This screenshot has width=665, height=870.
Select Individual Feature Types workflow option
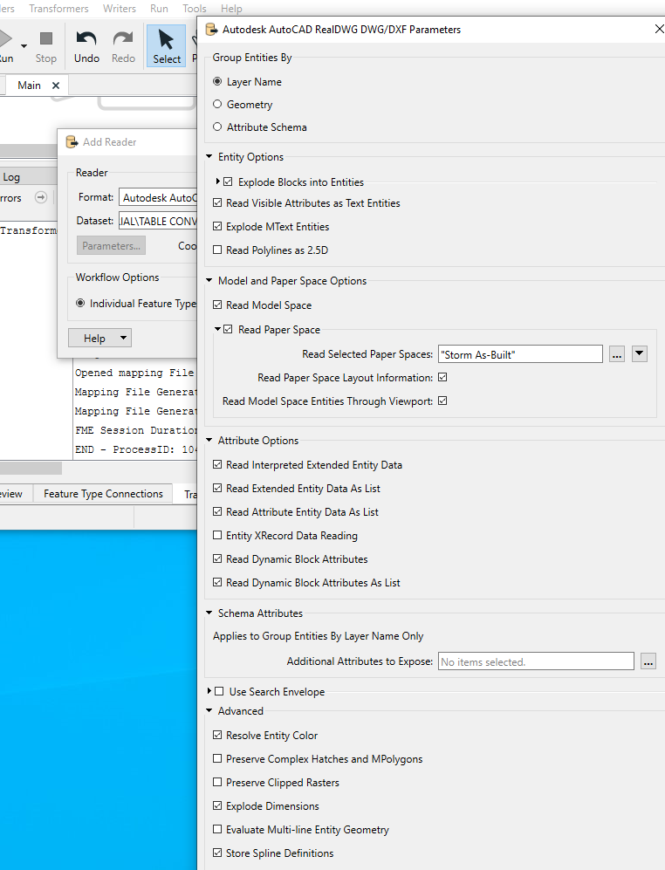click(x=80, y=304)
